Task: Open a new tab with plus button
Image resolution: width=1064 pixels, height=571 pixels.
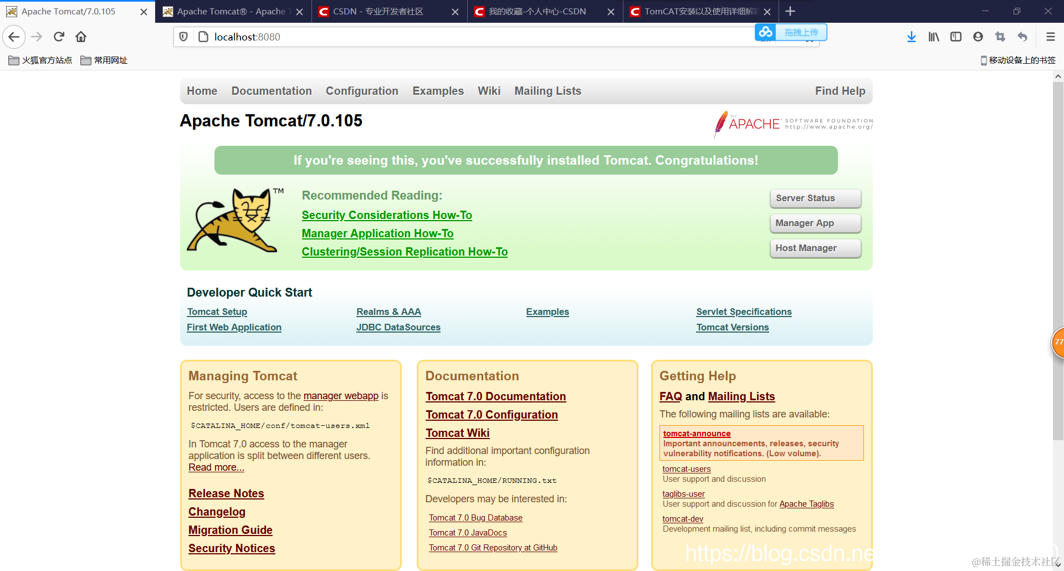Action: point(790,11)
